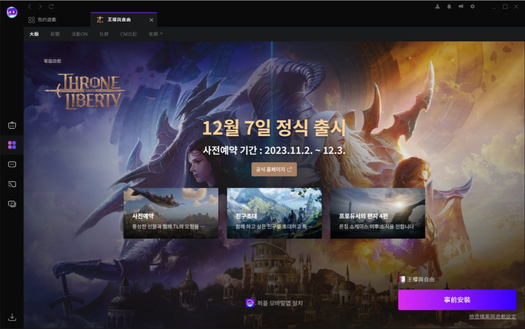Open the 大廳 menu item
The height and width of the screenshot is (329, 525).
(x=34, y=34)
